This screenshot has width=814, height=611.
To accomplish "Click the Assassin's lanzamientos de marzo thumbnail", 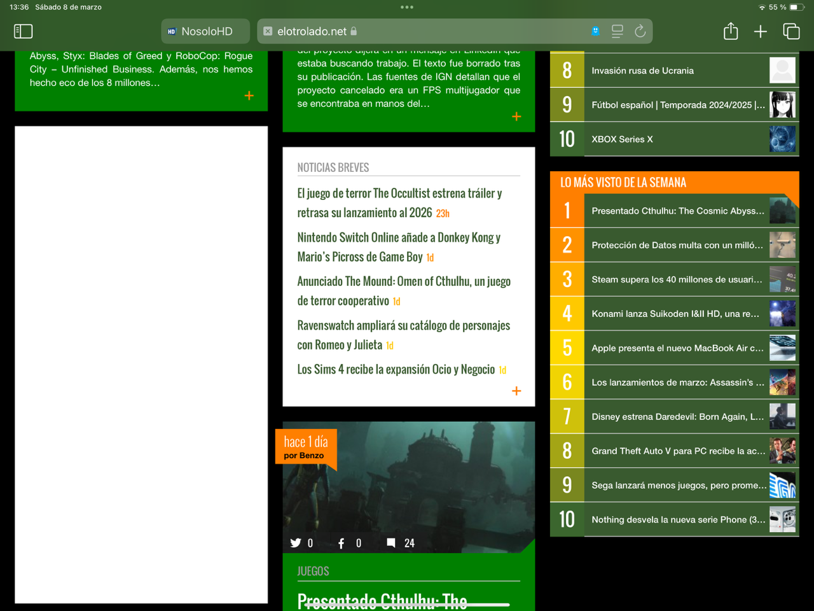I will [782, 382].
